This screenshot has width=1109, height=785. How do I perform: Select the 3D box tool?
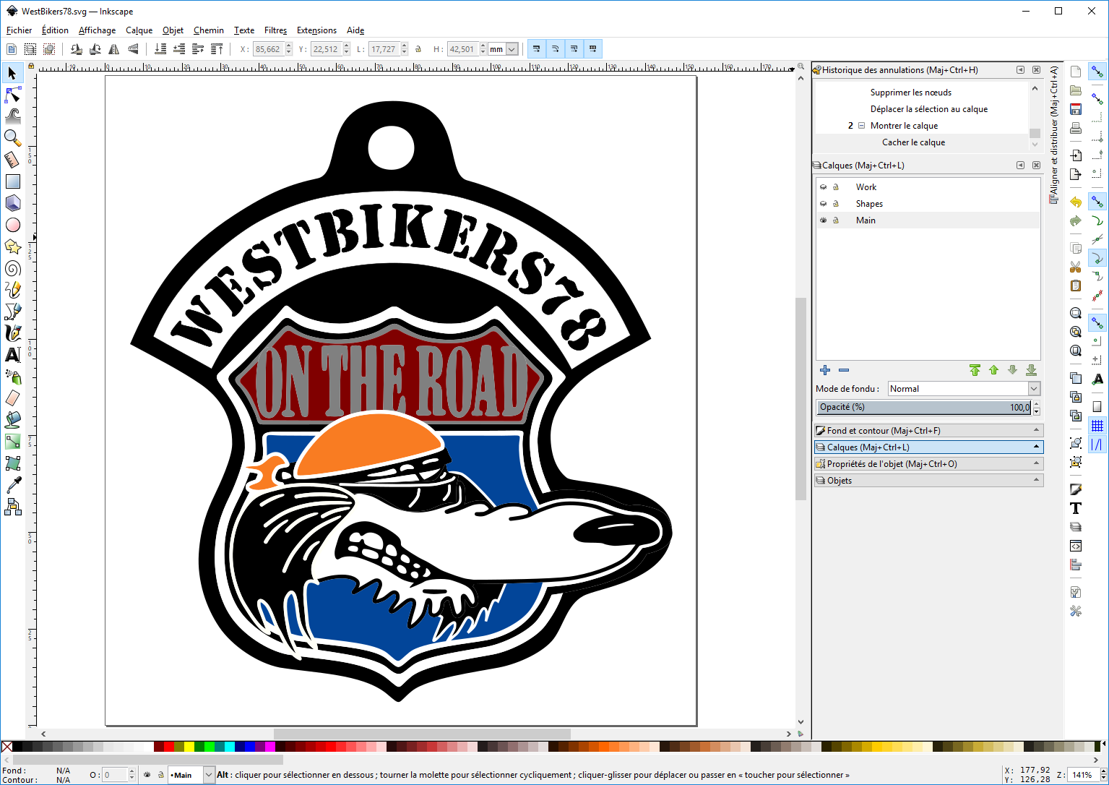point(12,203)
